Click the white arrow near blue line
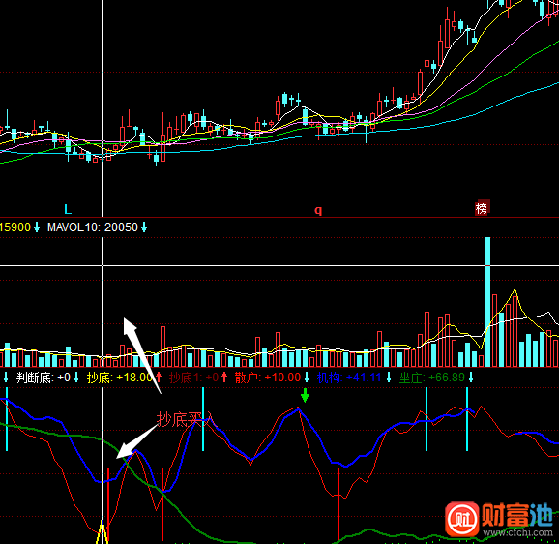Image resolution: width=559 pixels, height=544 pixels. (x=137, y=441)
